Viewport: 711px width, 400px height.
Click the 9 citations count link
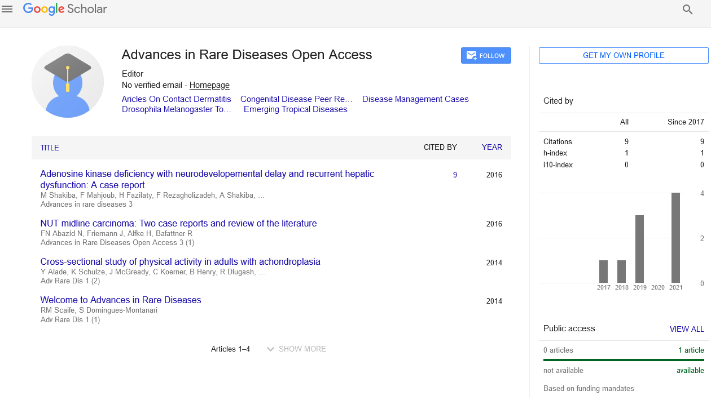pos(455,175)
